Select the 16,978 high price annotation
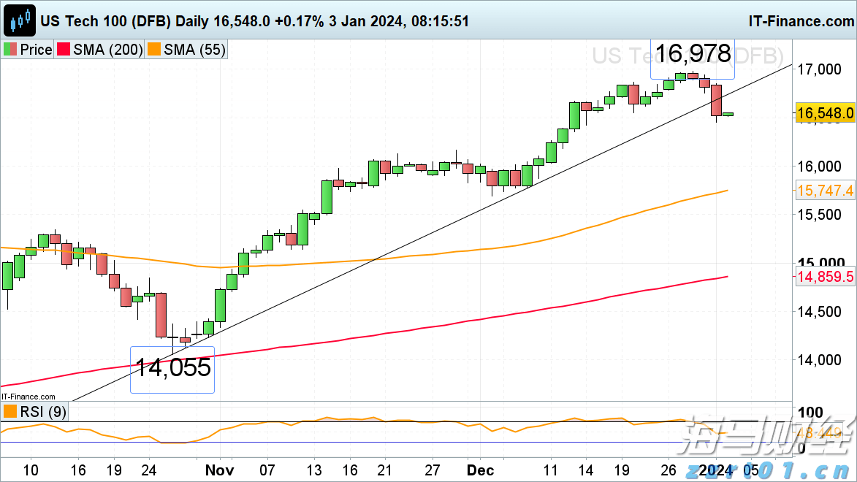The height and width of the screenshot is (482, 857). (692, 54)
